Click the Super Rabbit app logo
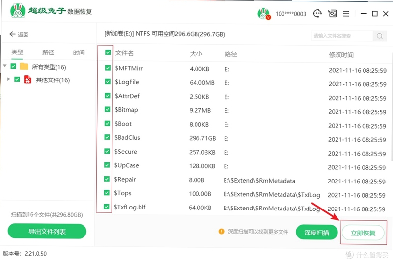The height and width of the screenshot is (261, 393). [18, 10]
